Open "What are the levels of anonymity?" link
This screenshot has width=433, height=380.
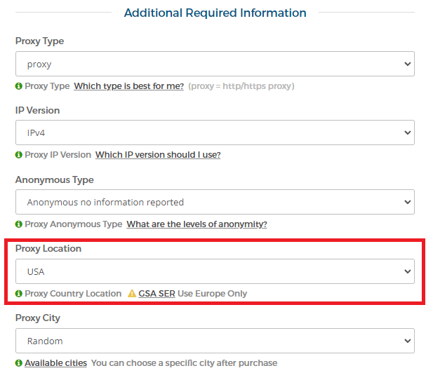(x=196, y=224)
